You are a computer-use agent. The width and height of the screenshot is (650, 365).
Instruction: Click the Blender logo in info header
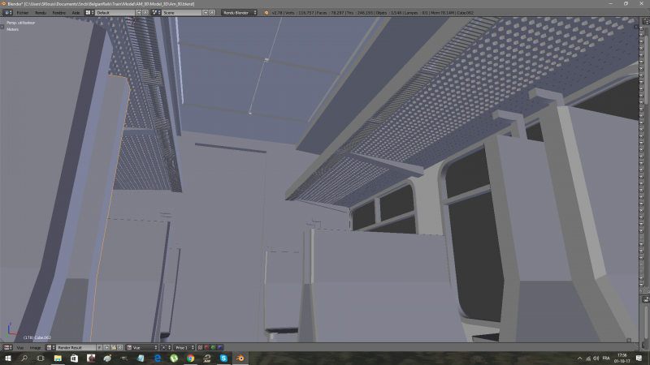tap(266, 13)
